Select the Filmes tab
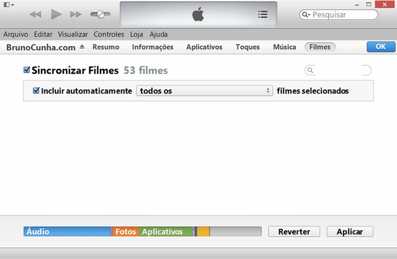Viewport: 397px width, 259px height. pyautogui.click(x=320, y=47)
